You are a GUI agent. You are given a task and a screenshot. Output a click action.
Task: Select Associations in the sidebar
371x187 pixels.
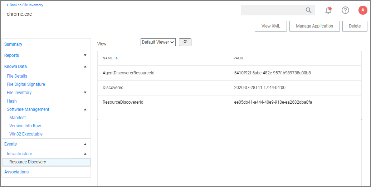click(x=16, y=172)
